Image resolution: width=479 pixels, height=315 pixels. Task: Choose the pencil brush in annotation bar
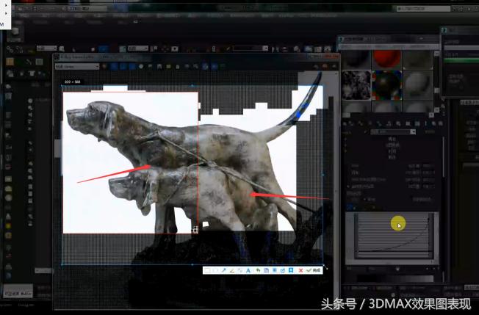pyautogui.click(x=232, y=270)
